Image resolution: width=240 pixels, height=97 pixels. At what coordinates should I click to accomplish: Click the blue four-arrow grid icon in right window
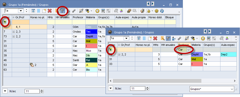tap(139, 38)
